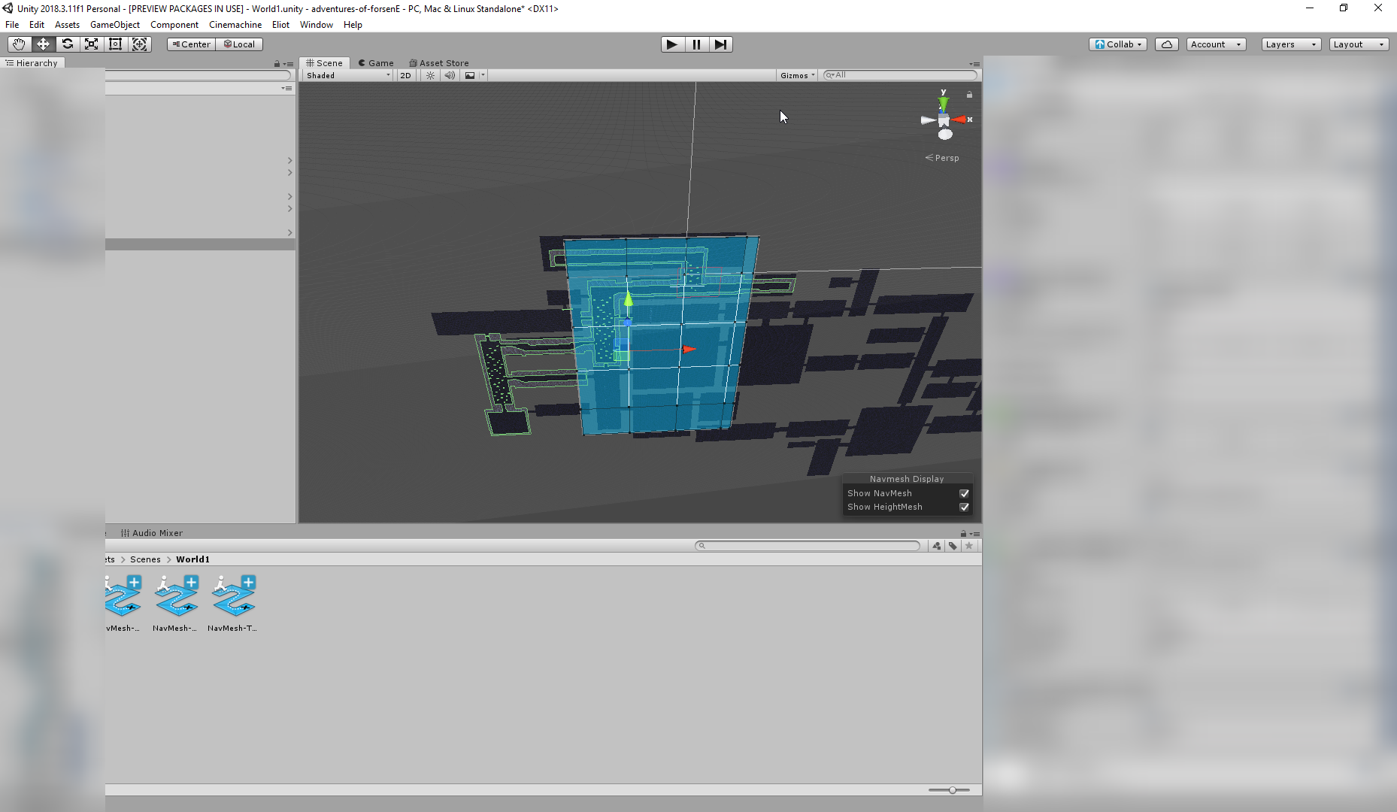Select the Scale tool
Image resolution: width=1397 pixels, height=812 pixels.
click(x=91, y=44)
